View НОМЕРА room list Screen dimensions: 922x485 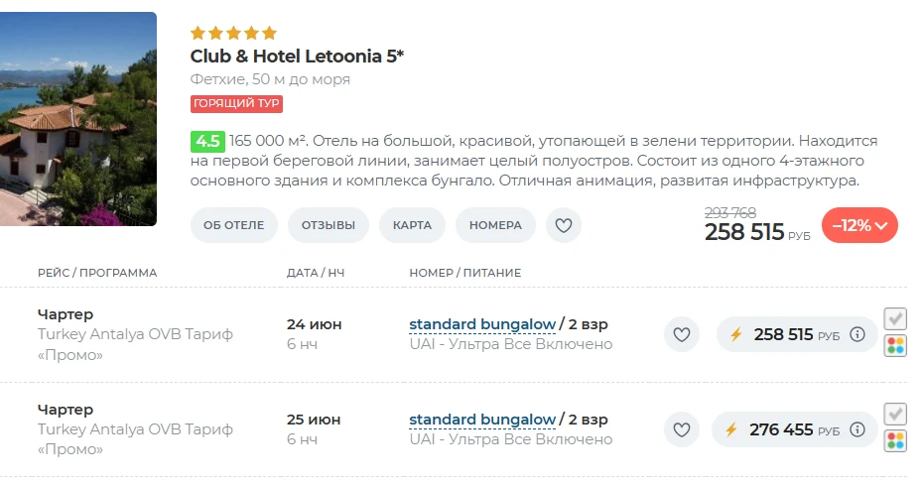[495, 225]
